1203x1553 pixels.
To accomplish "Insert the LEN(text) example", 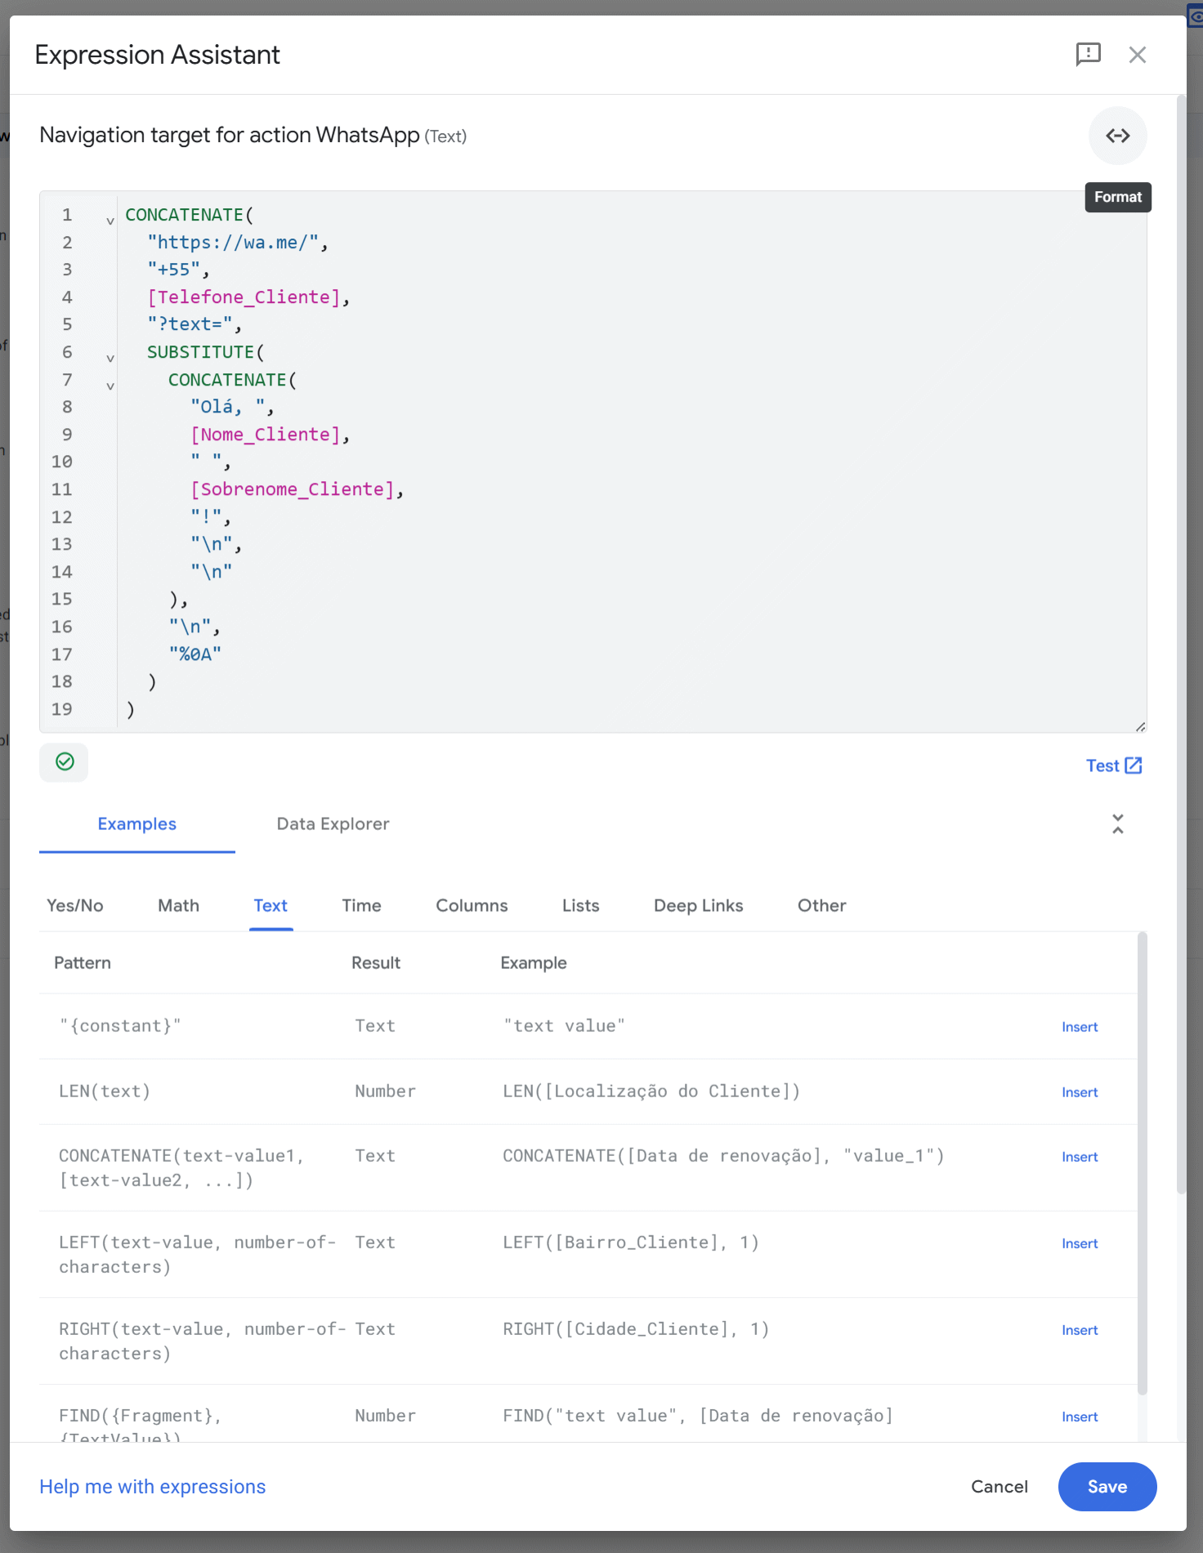I will [x=1079, y=1092].
